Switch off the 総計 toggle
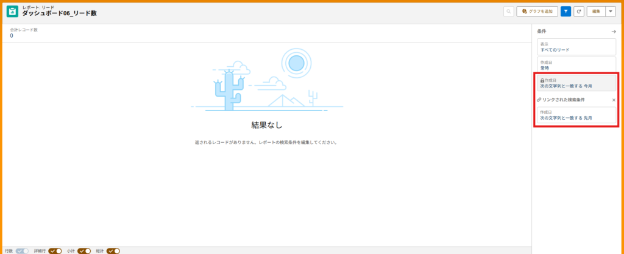Image resolution: width=624 pixels, height=254 pixels. [113, 250]
